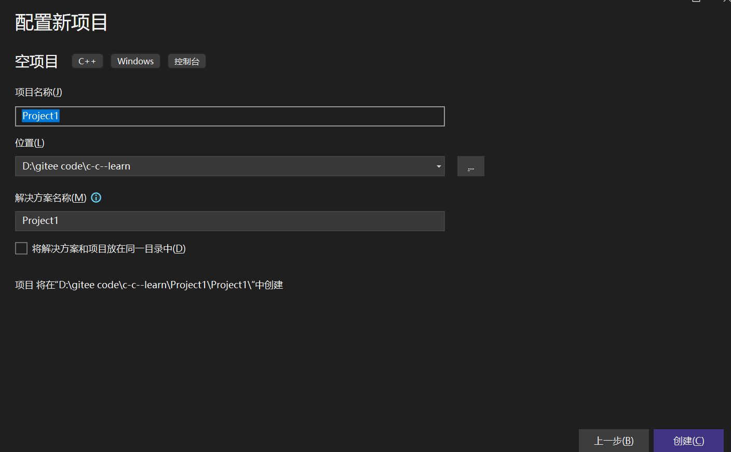The width and height of the screenshot is (731, 452).
Task: Open the solution name info tooltip icon
Action: coord(96,197)
